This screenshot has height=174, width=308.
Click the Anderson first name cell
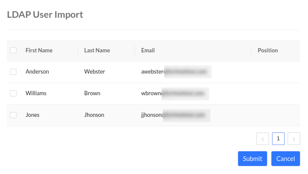point(37,72)
